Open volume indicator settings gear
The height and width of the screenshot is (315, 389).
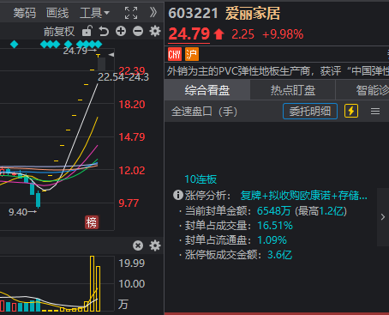point(155,245)
